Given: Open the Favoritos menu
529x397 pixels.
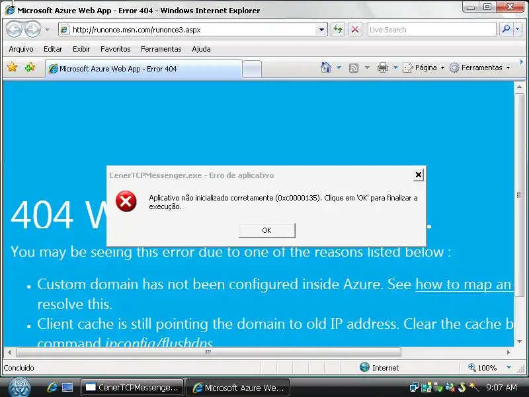Looking at the screenshot, I should click(115, 49).
